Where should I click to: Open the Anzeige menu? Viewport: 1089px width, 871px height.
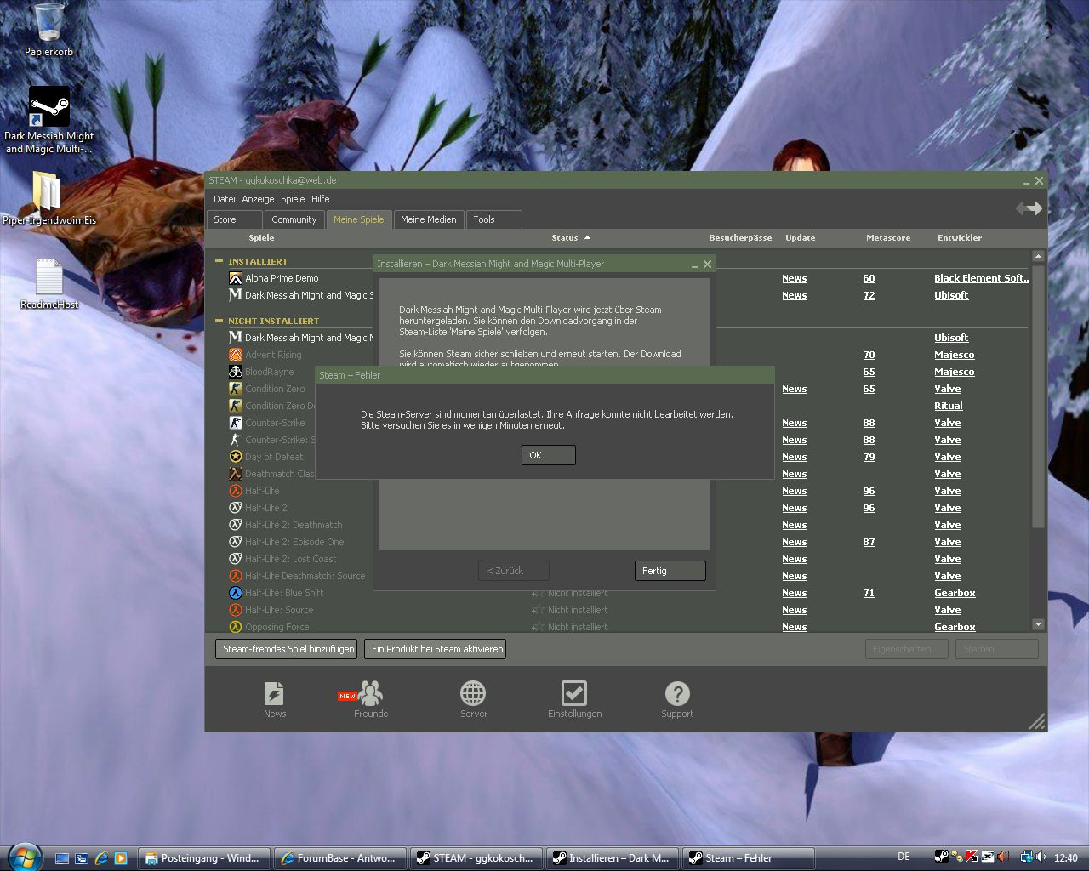click(x=258, y=199)
